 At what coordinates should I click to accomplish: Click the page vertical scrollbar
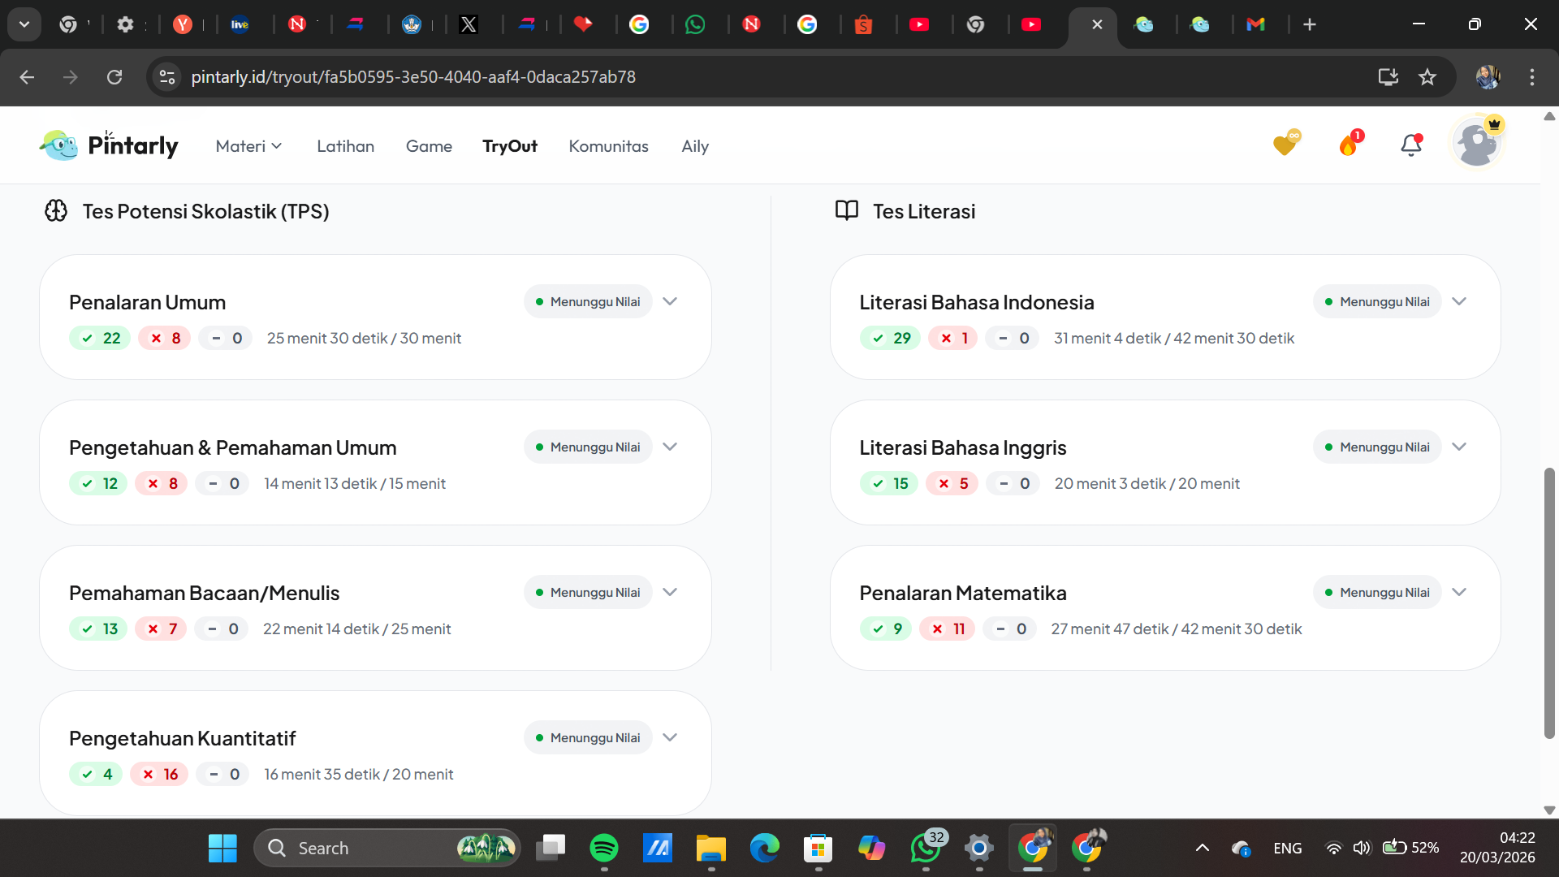point(1549,603)
